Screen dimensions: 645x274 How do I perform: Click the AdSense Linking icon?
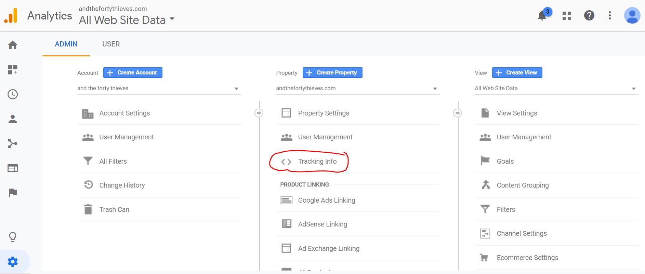tap(287, 224)
